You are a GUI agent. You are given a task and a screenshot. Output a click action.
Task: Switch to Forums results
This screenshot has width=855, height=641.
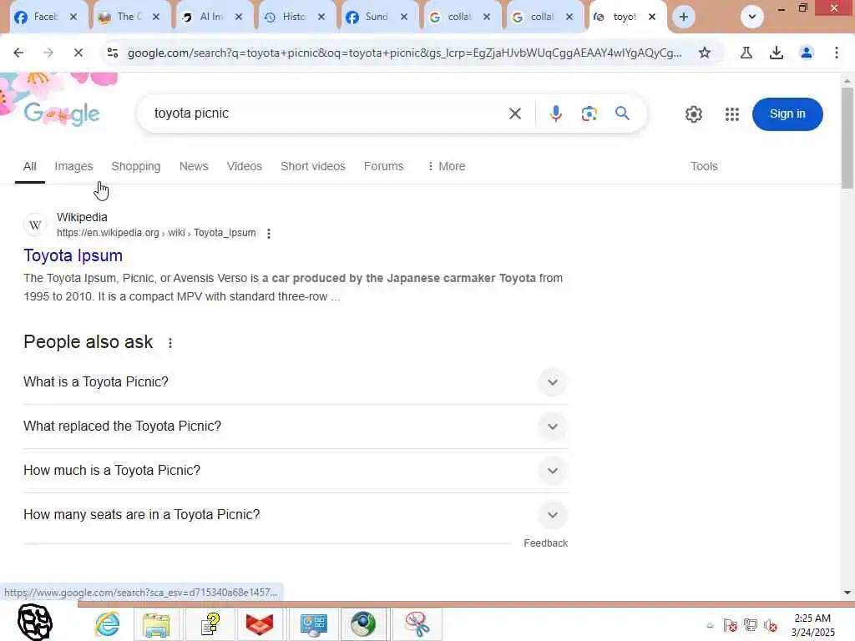click(383, 166)
